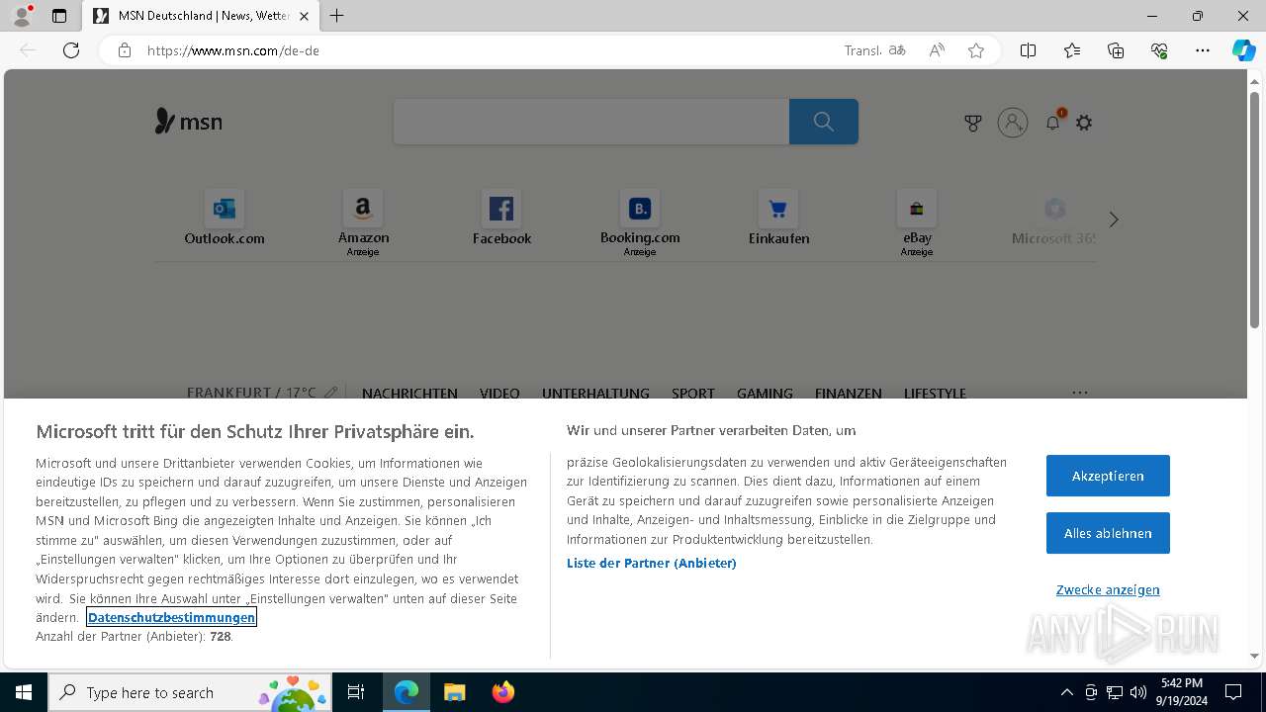Open the Outlook.com shortcut
This screenshot has height=712, width=1266.
[225, 219]
